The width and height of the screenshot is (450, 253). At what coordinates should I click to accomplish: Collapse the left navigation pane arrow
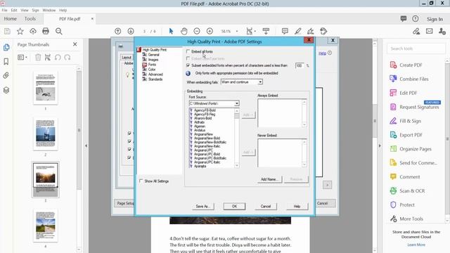(x=86, y=145)
